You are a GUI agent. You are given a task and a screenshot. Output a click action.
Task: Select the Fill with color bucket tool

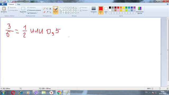tap(47, 9)
